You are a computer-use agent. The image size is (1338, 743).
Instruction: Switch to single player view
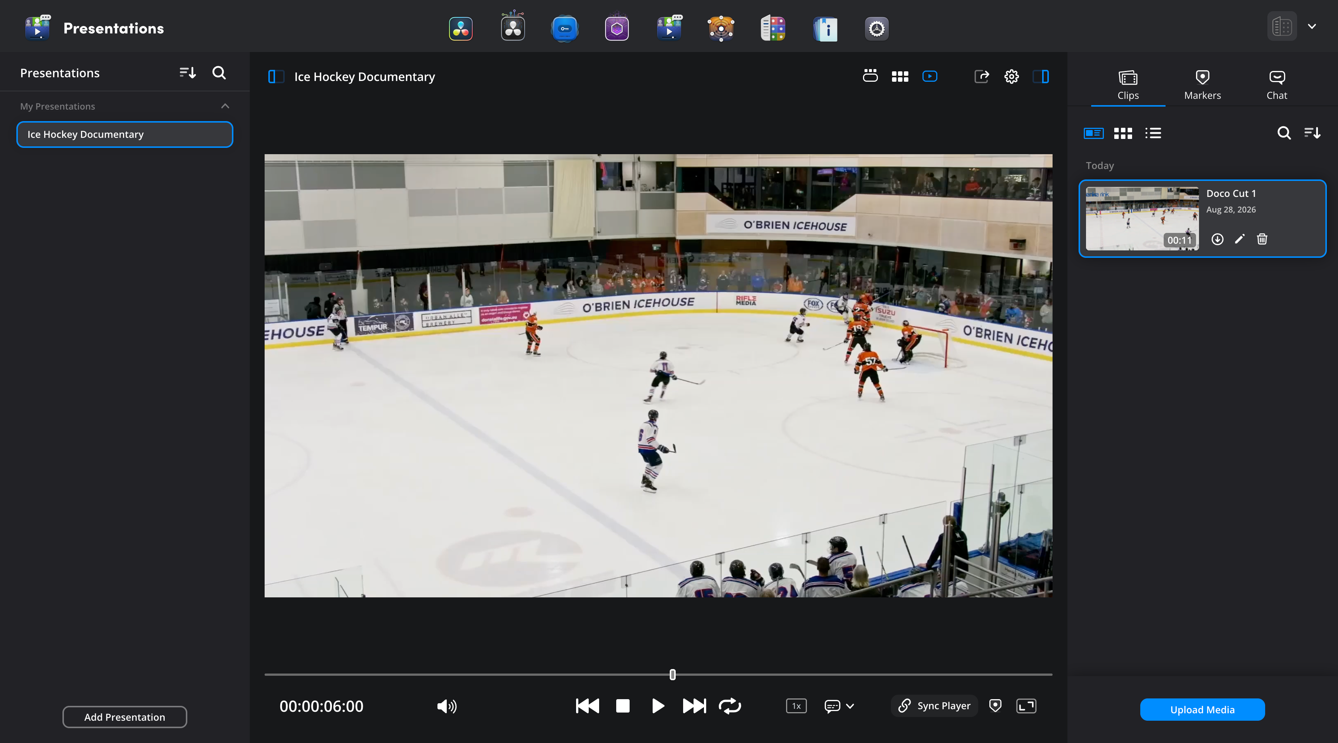930,76
